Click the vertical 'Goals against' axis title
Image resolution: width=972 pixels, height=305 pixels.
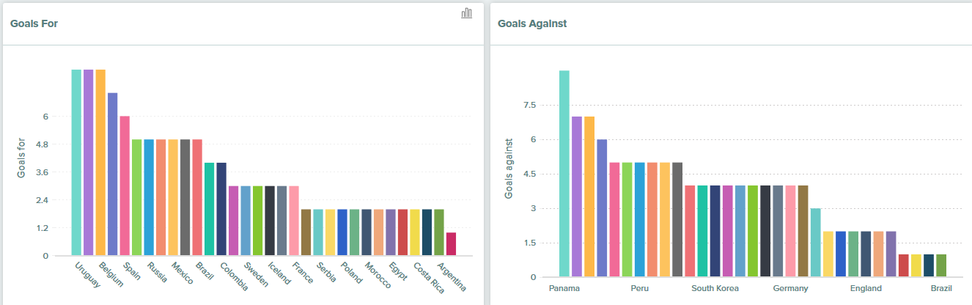pyautogui.click(x=509, y=168)
